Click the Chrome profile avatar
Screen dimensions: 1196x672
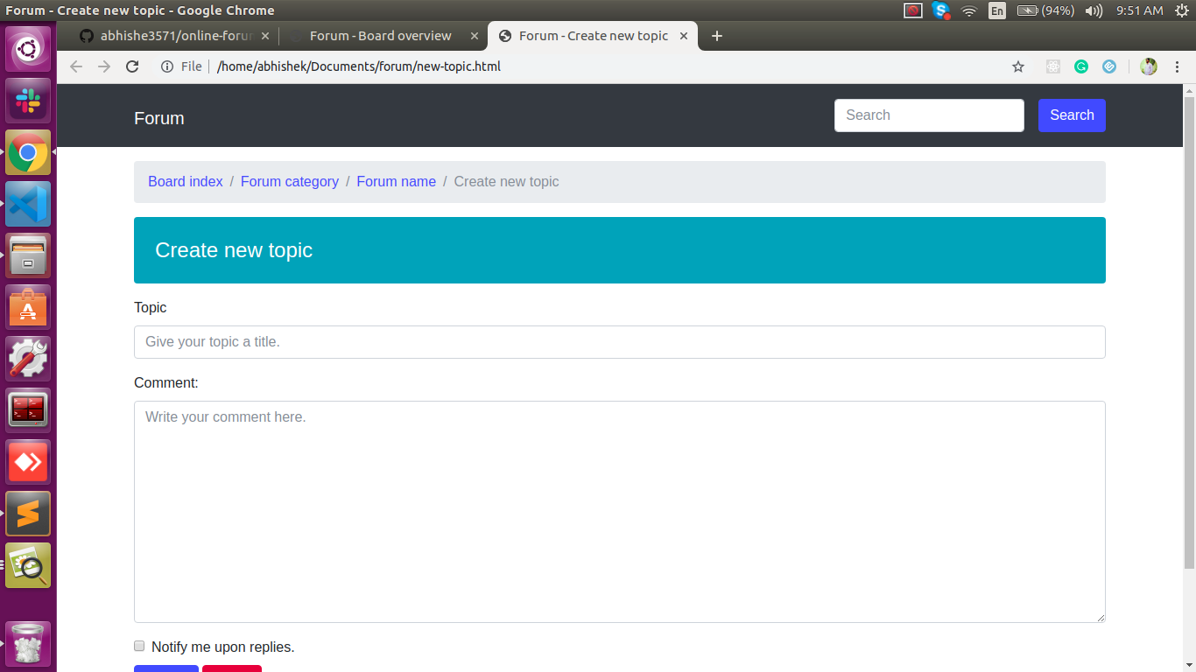pos(1149,66)
